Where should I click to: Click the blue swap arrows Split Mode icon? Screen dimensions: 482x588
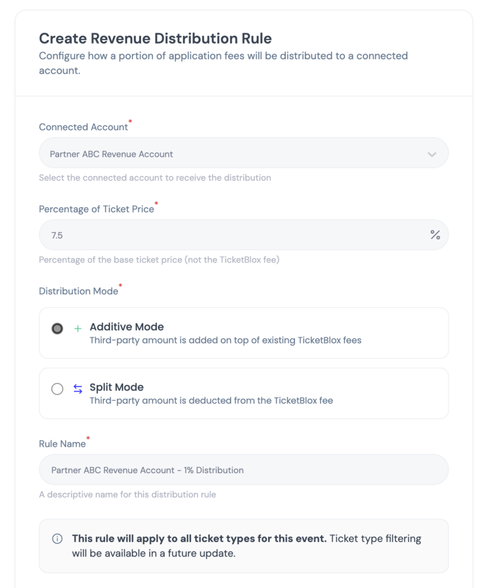78,389
